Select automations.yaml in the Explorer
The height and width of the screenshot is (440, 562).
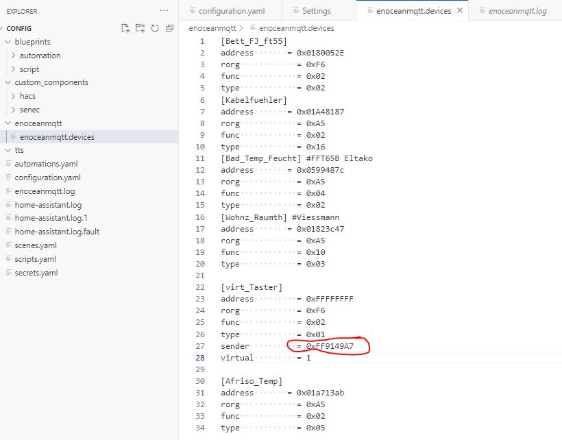(46, 164)
